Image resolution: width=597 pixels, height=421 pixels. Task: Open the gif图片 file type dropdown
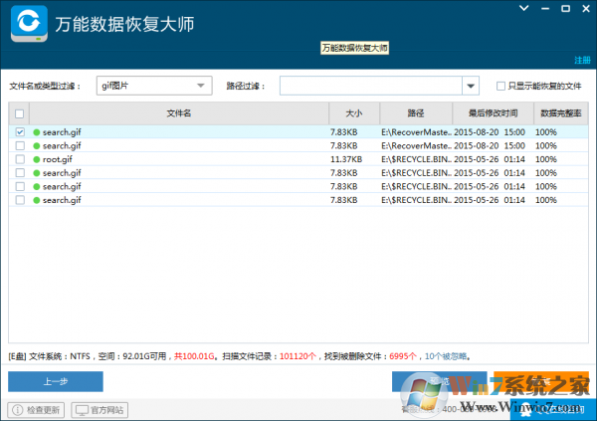point(203,86)
